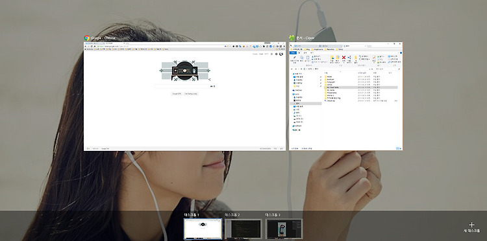Click the red X delete icon in Clover ribbon
This screenshot has height=241, width=487.
tap(343, 57)
